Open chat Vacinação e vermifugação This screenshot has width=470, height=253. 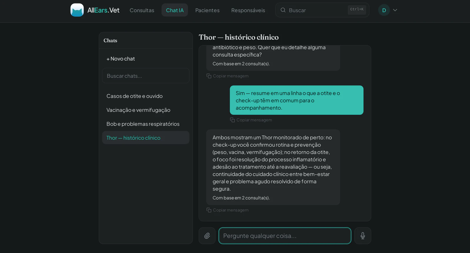(146, 110)
